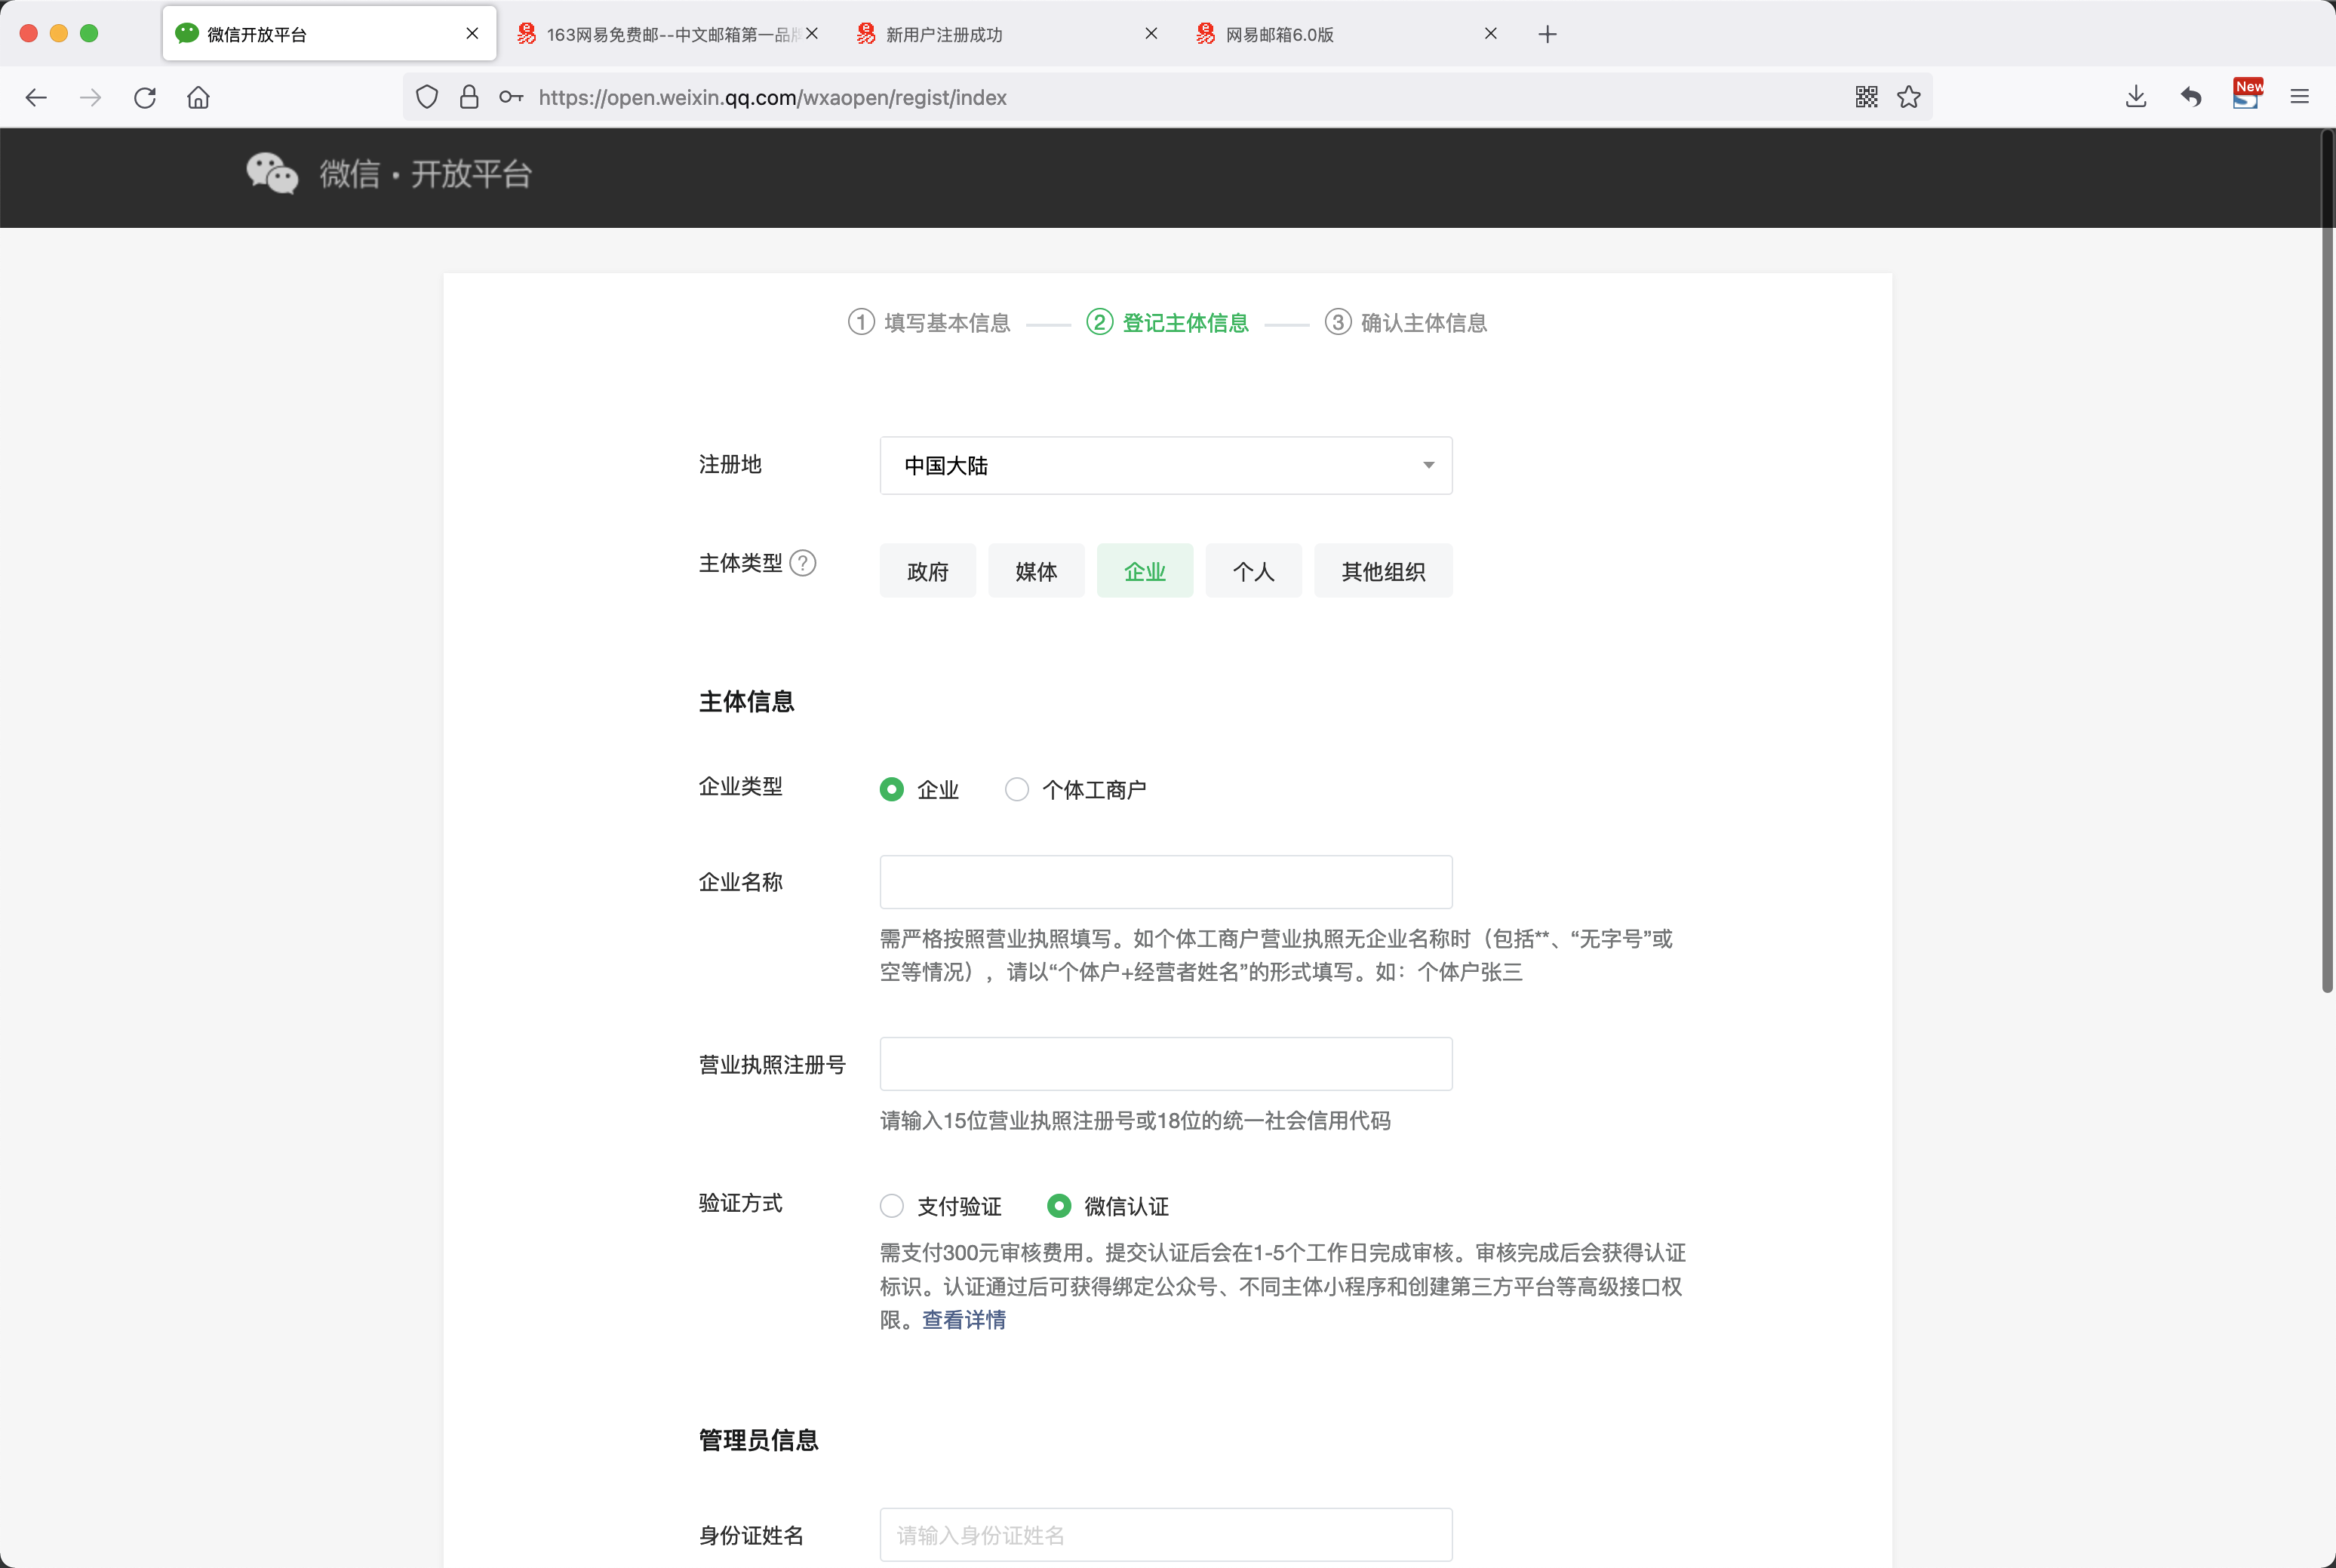The image size is (2336, 1568).
Task: Open the downloads arrow icon
Action: 2136,97
